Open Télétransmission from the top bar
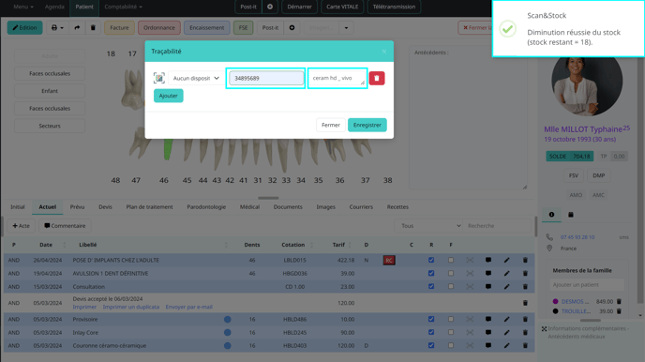 click(394, 7)
